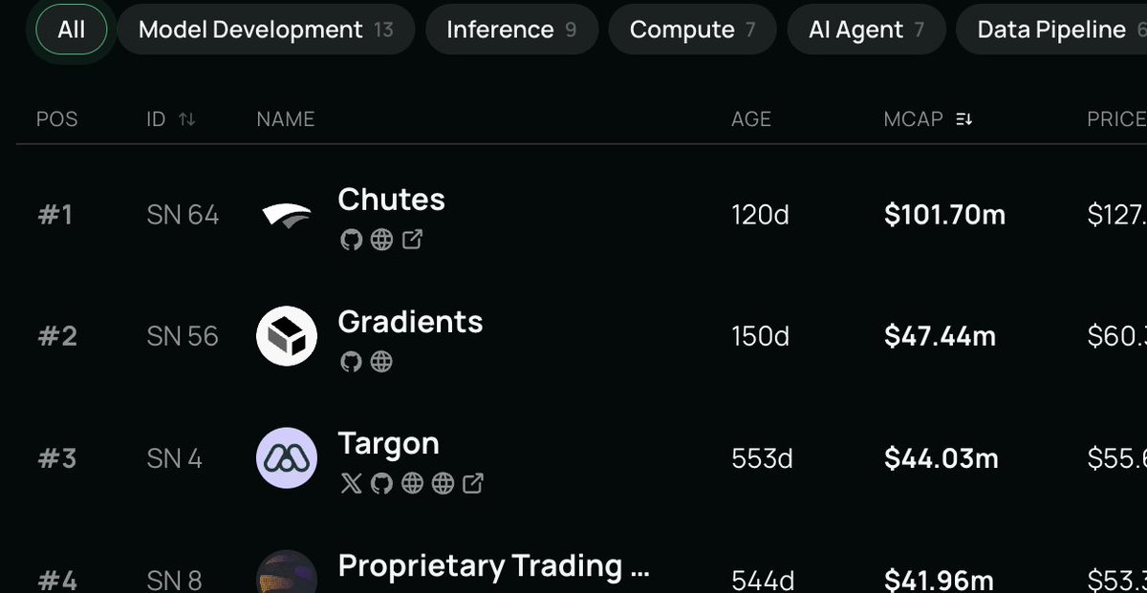This screenshot has width=1147, height=593.
Task: Click Targon's external link icon
Action: [x=472, y=483]
